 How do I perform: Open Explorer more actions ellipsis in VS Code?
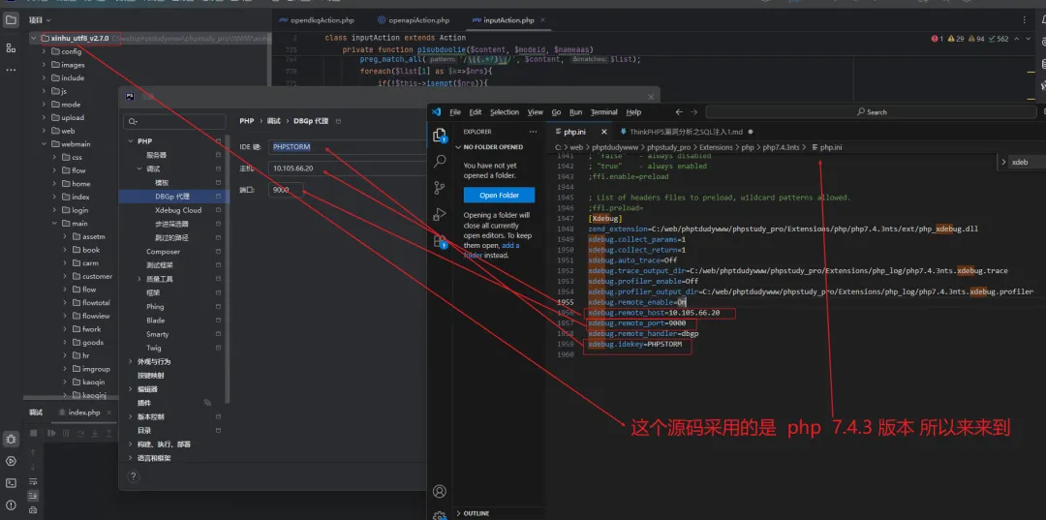[x=533, y=132]
